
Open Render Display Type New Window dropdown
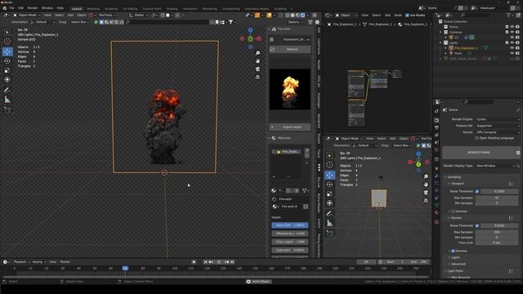[496, 166]
